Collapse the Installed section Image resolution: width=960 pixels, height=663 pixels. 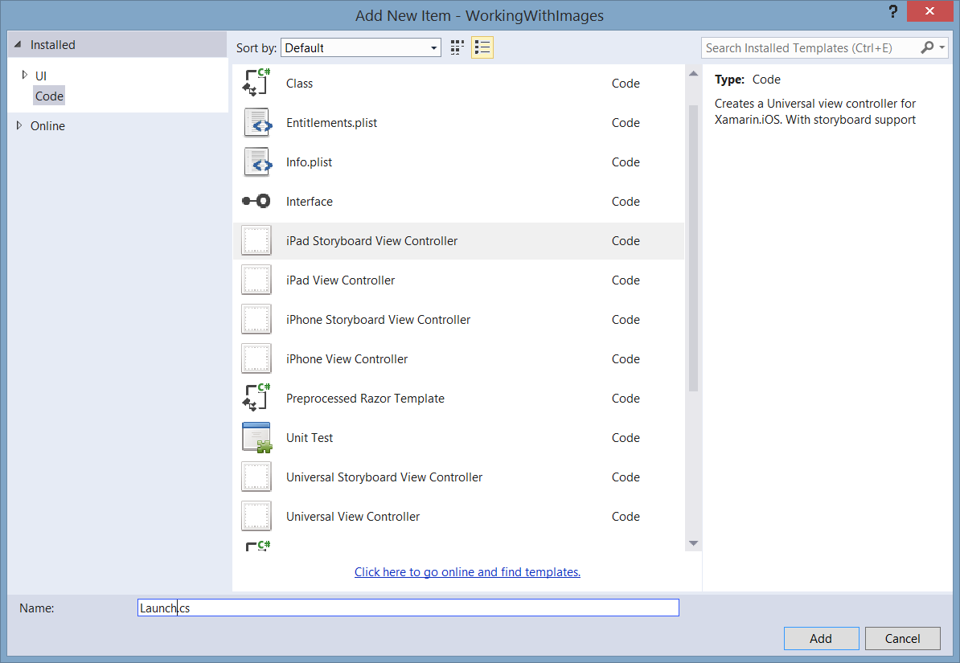click(19, 45)
